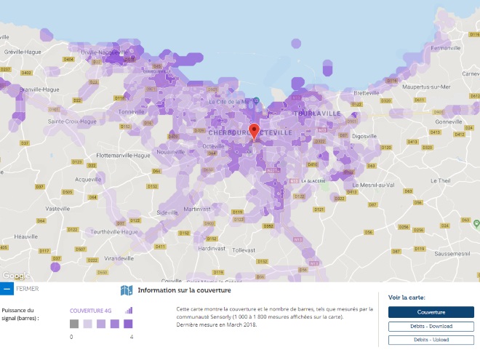Click the Martinvast town label
The width and height of the screenshot is (480, 355).
pyautogui.click(x=196, y=209)
